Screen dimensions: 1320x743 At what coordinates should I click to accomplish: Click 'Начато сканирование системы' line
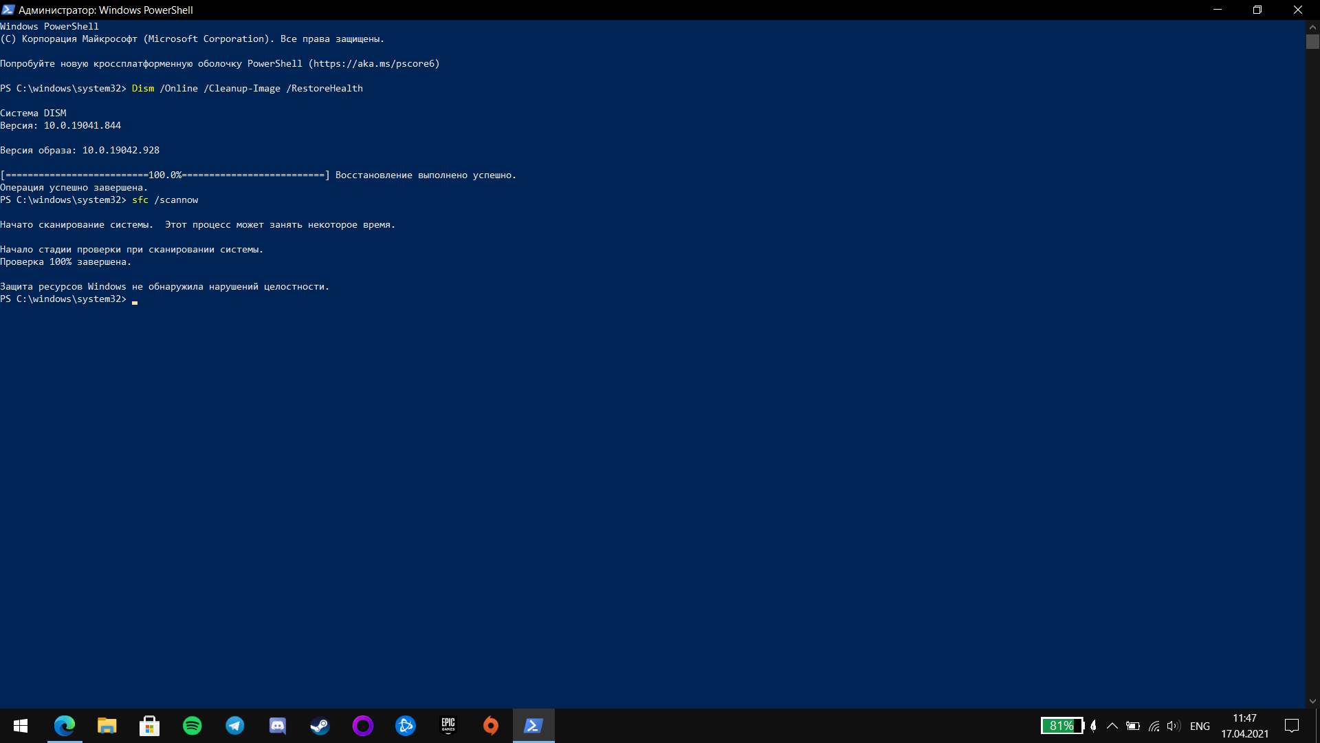pyautogui.click(x=198, y=224)
